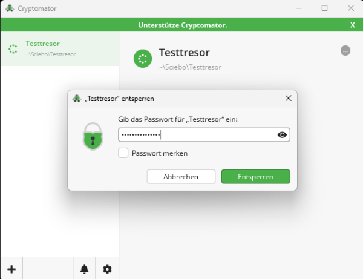Screen dimensions: 363x279
Task: Click the Abbrechen button
Action: coord(181,176)
